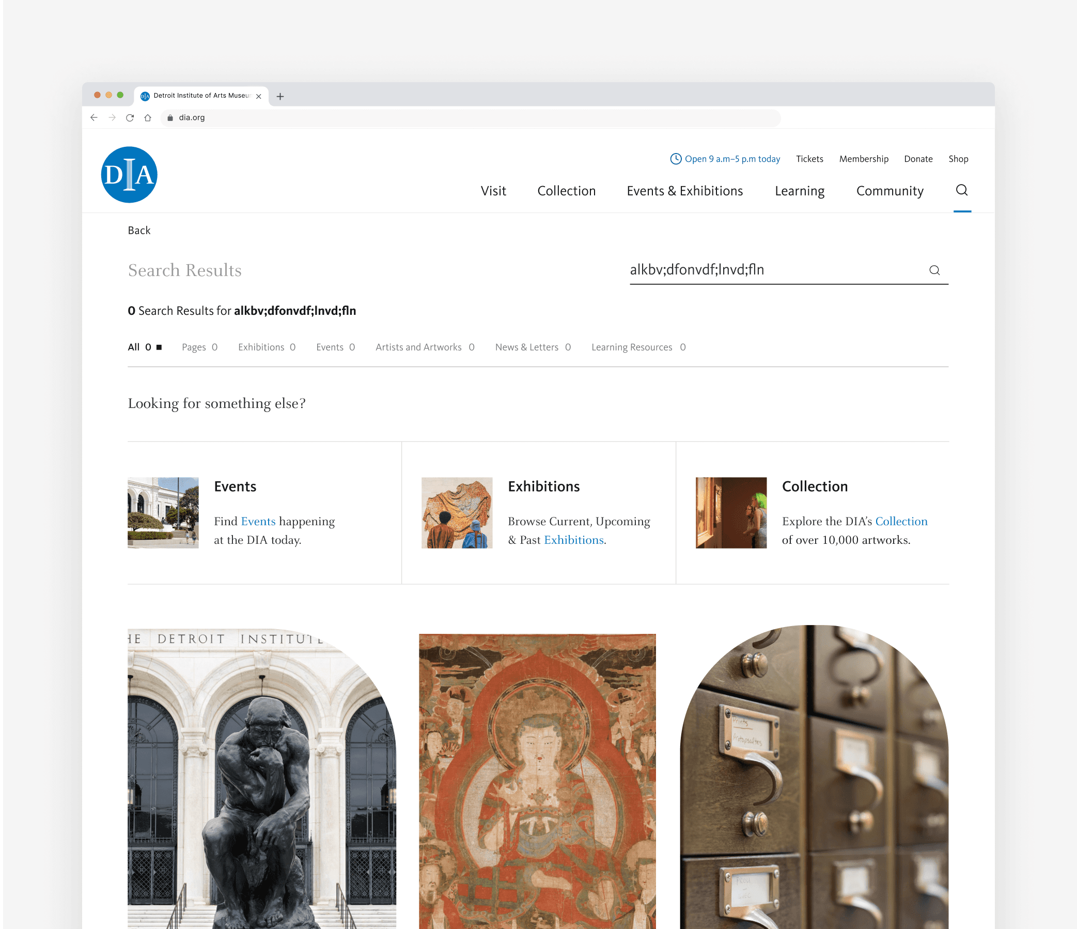
Task: Click the DIA logo
Action: [129, 175]
